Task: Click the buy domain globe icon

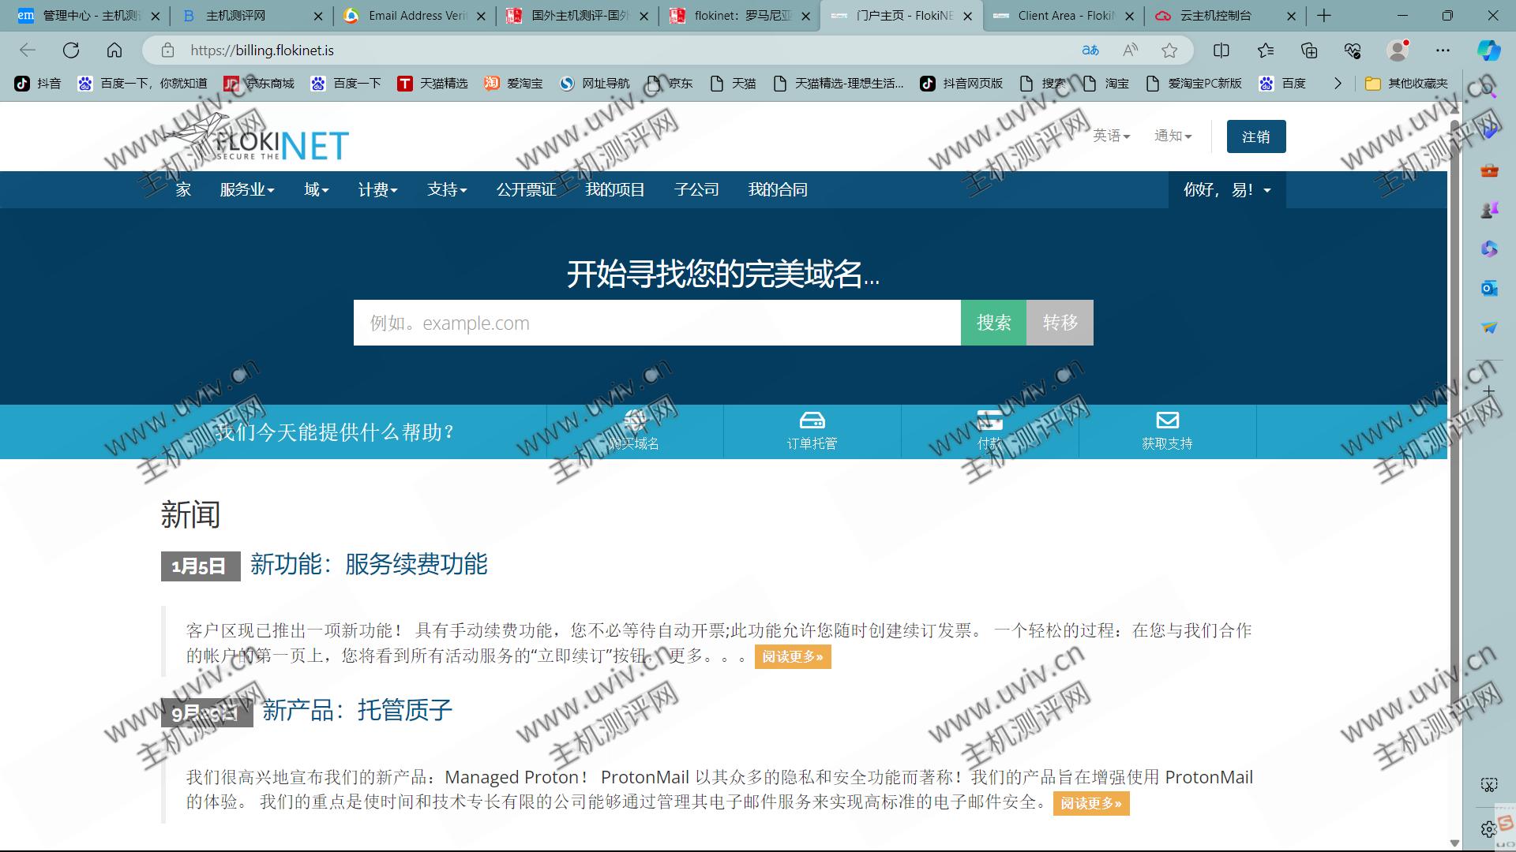Action: (x=634, y=420)
